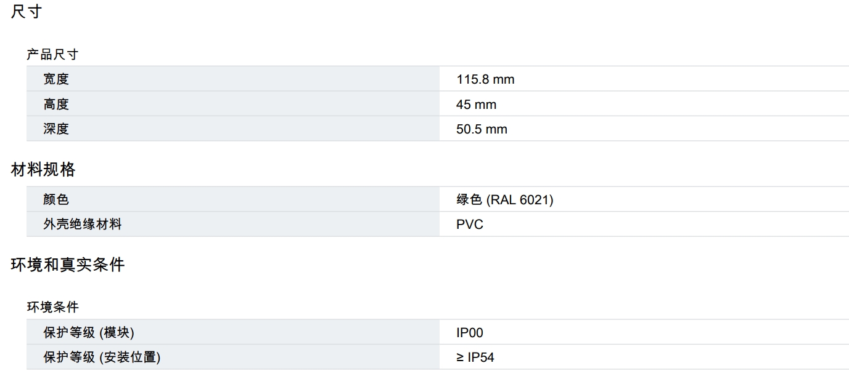
Task: Select the IP00 protection value
Action: tap(470, 333)
